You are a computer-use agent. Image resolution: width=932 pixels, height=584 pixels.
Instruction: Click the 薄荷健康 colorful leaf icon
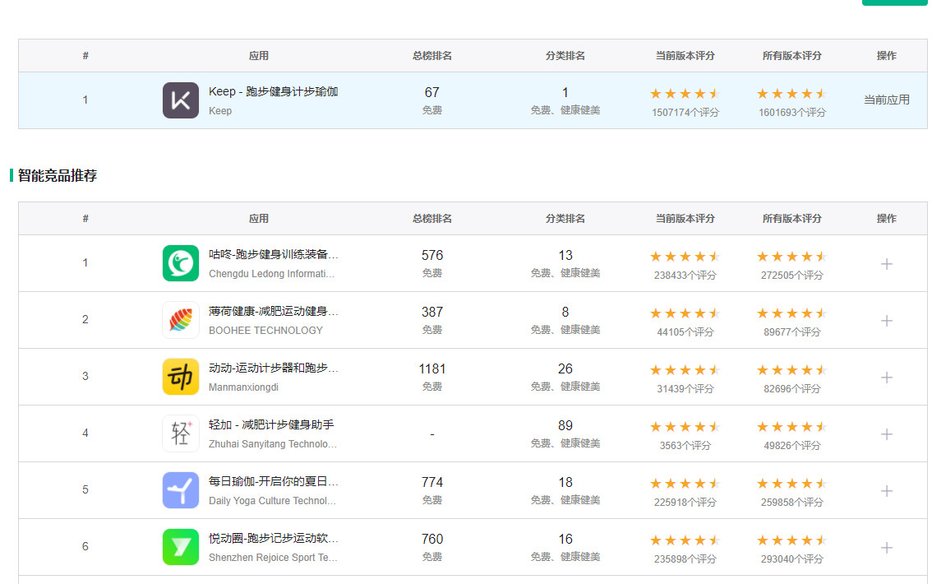coord(181,320)
